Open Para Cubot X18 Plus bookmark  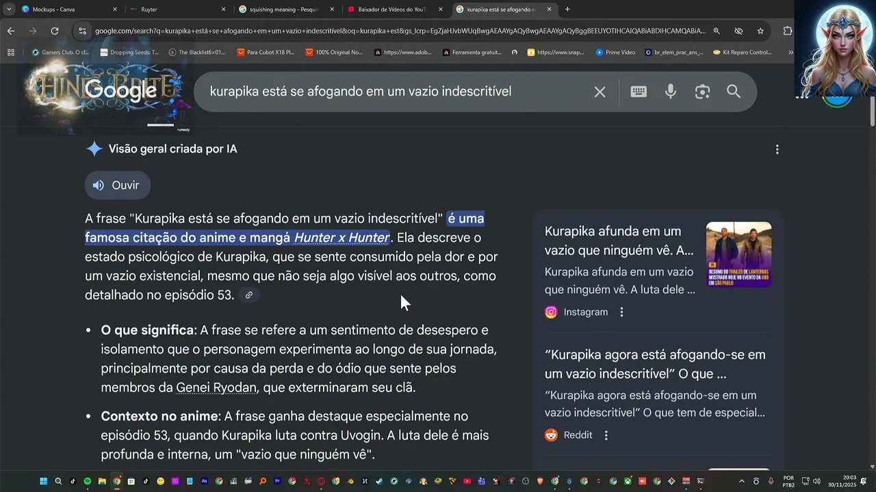(x=266, y=52)
